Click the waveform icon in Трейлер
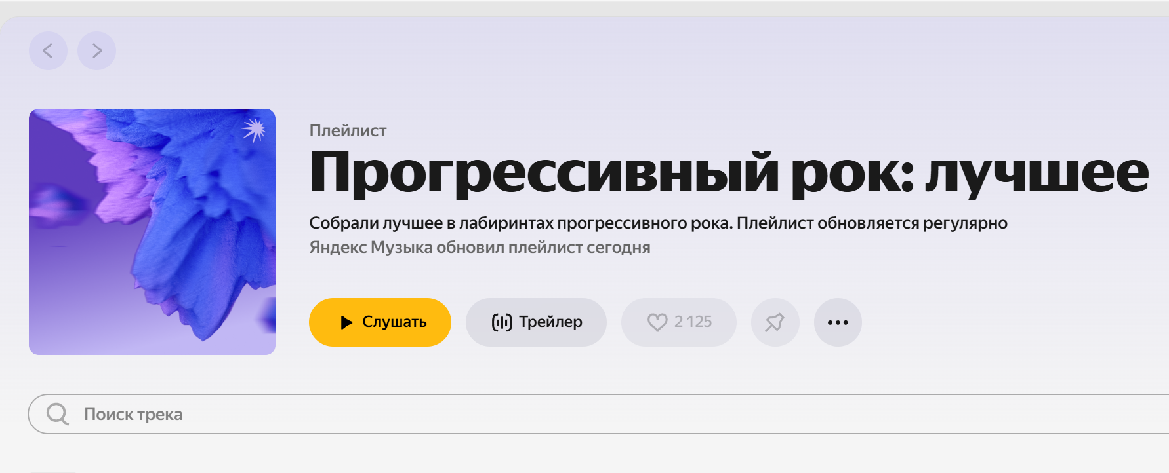The height and width of the screenshot is (473, 1169). [502, 322]
